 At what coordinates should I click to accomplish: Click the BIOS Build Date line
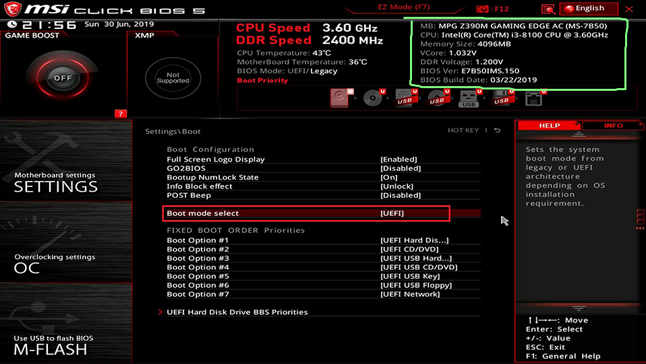click(478, 80)
